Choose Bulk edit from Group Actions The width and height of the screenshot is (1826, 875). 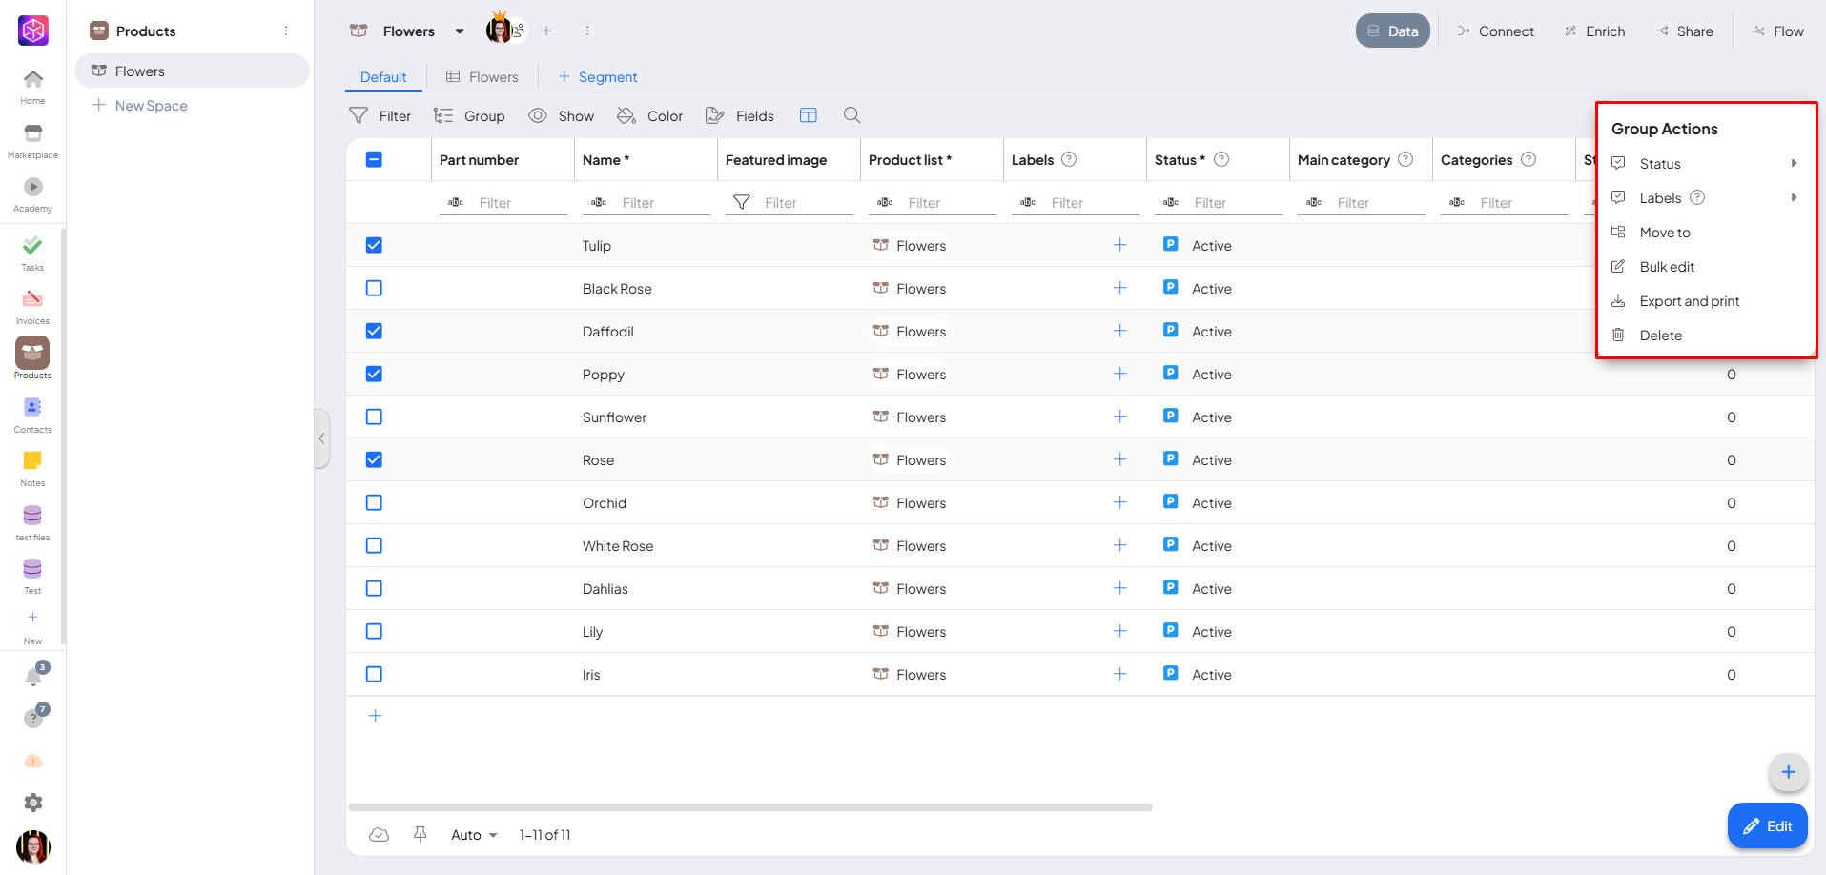1666,267
